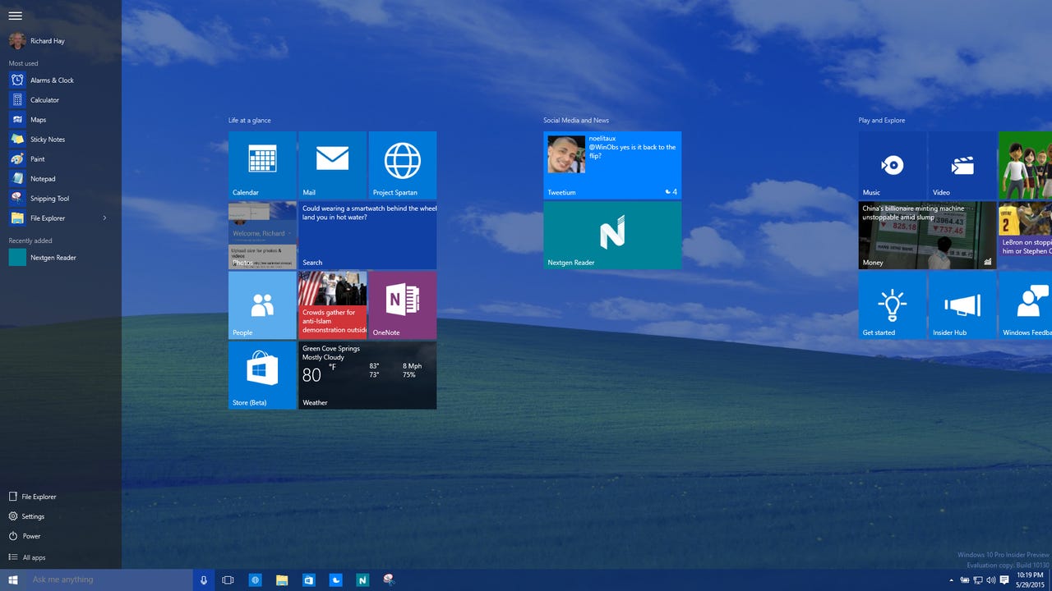Open the Maps app
The height and width of the screenshot is (591, 1052).
click(37, 119)
